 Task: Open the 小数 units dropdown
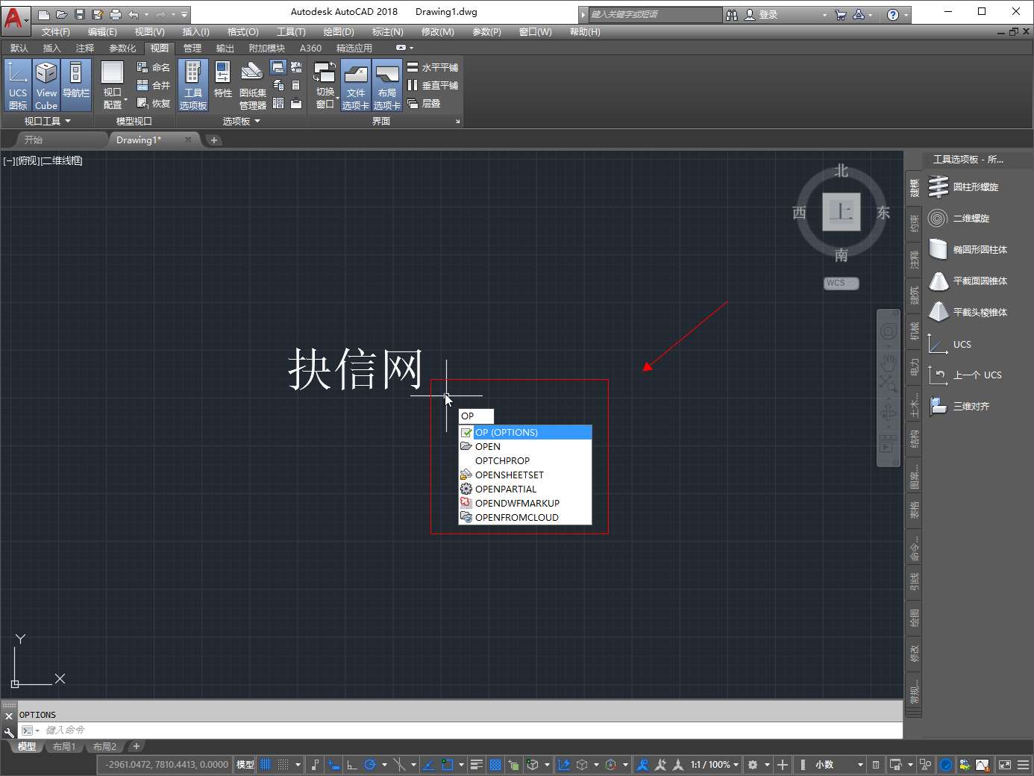[838, 764]
